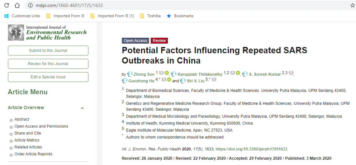
Task: Click the browser reload icon
Action: click(6, 6)
